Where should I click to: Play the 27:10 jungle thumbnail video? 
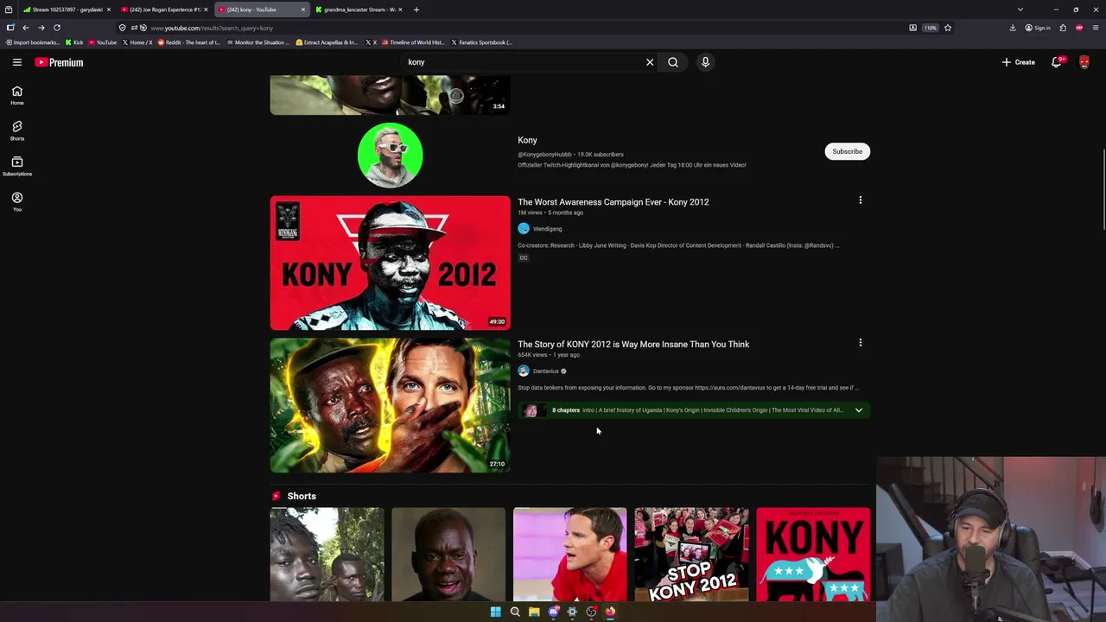(x=390, y=405)
